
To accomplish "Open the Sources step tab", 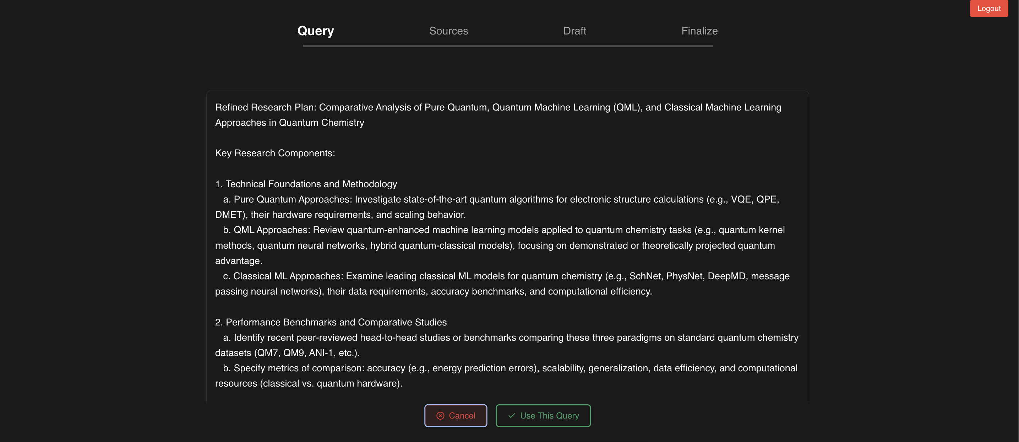I will click(x=448, y=31).
